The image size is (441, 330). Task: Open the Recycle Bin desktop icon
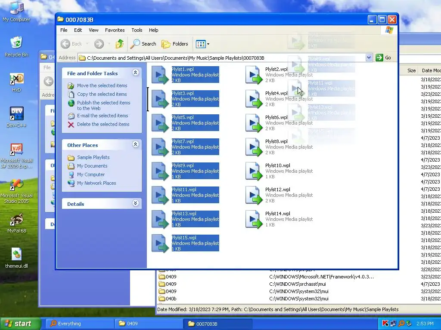(x=16, y=46)
